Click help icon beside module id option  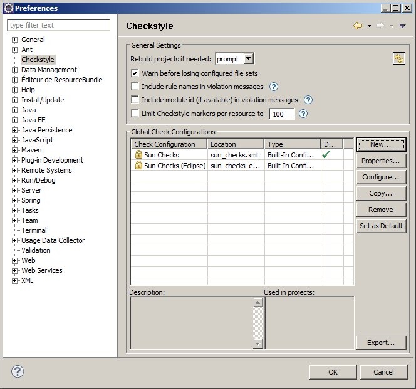pos(308,100)
